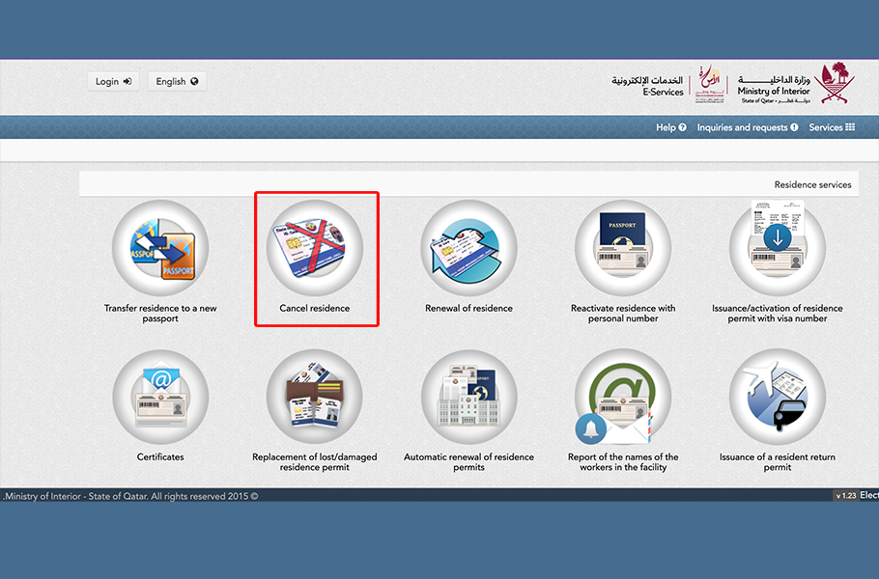Click the 'Cancel residence' text label
The image size is (879, 579).
(x=315, y=309)
